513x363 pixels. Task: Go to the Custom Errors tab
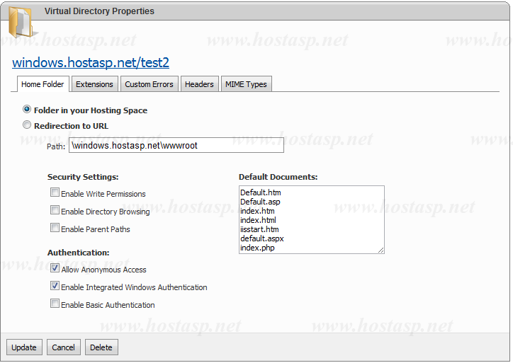click(149, 84)
